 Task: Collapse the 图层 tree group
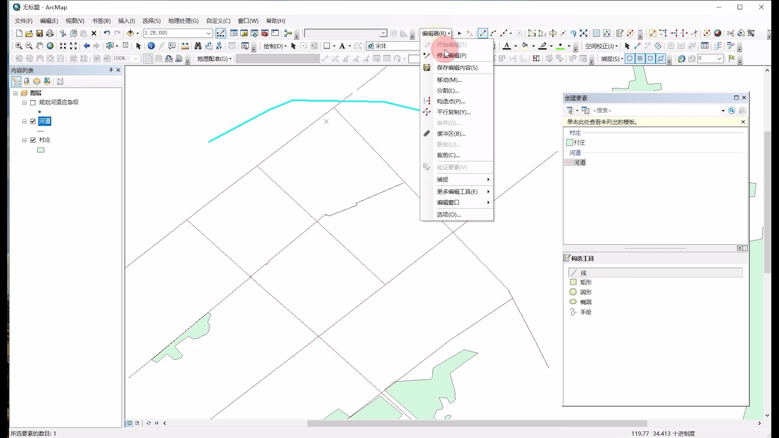click(15, 93)
